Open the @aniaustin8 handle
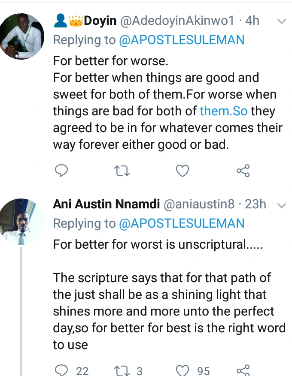The image size is (292, 376). click(199, 204)
